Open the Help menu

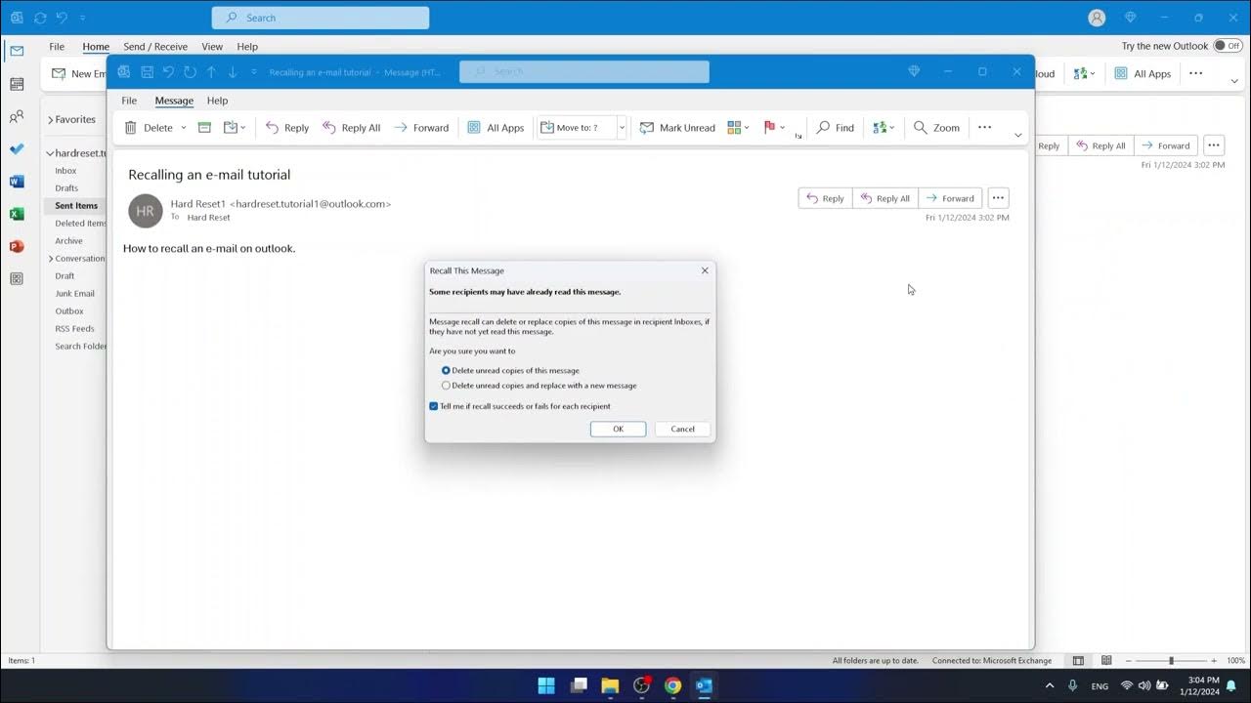217,101
